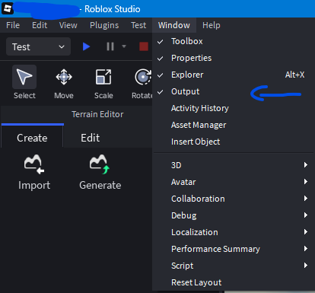Toggle the Properties panel off
This screenshot has height=293, width=315.
pos(234,58)
